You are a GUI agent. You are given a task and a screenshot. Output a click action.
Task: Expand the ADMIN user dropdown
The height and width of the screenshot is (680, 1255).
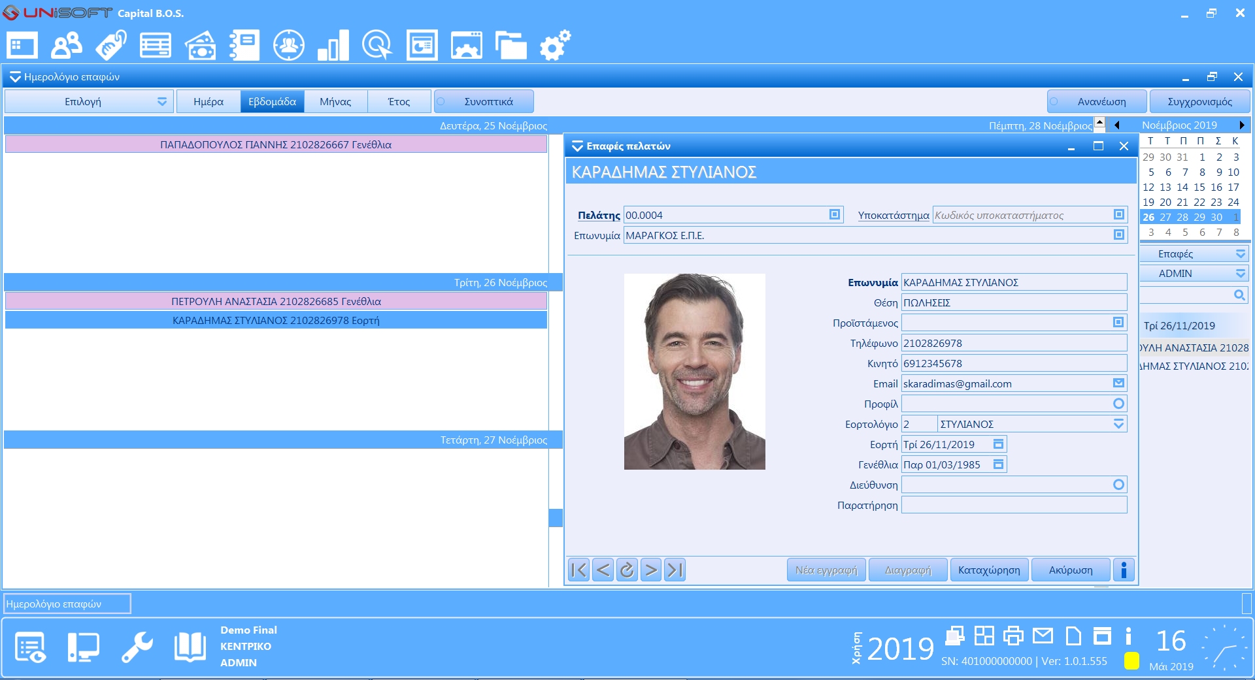click(1240, 274)
